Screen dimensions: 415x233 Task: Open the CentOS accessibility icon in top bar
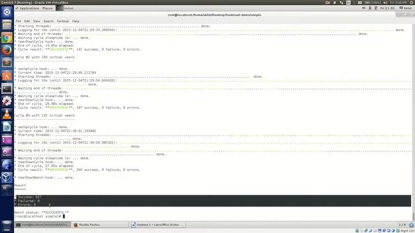point(370,8)
